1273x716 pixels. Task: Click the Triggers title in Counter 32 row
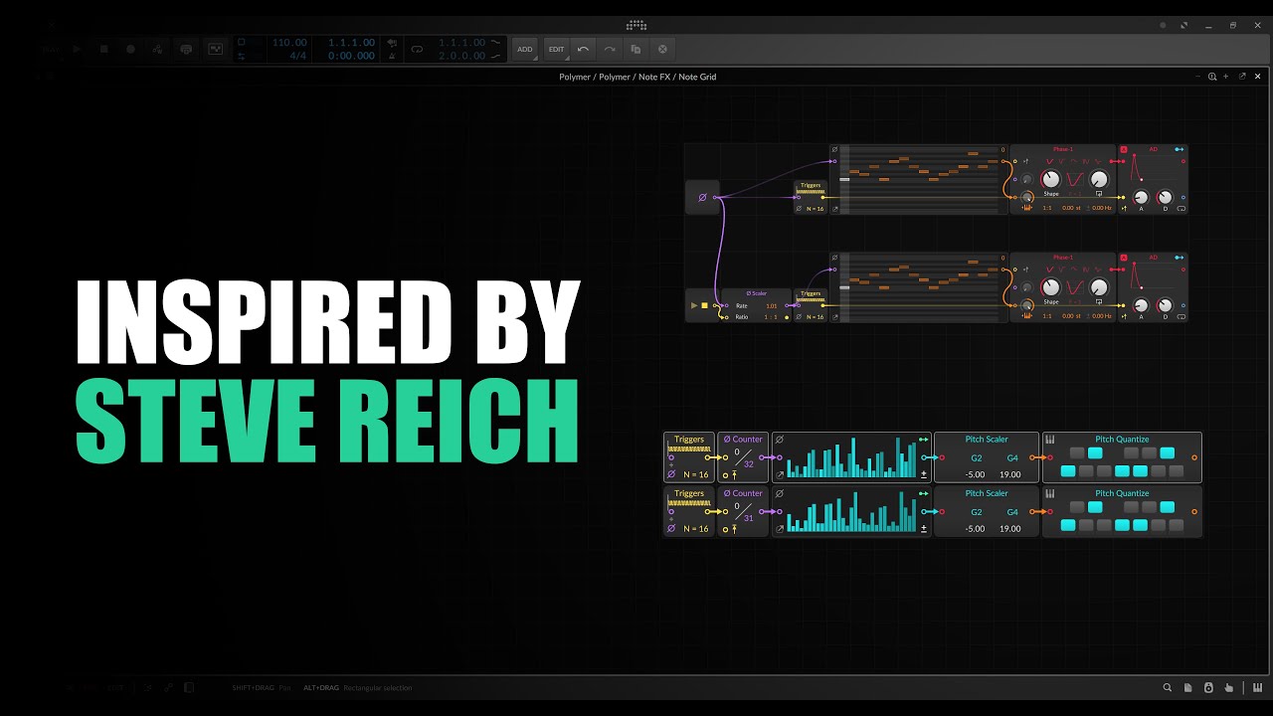coord(689,440)
